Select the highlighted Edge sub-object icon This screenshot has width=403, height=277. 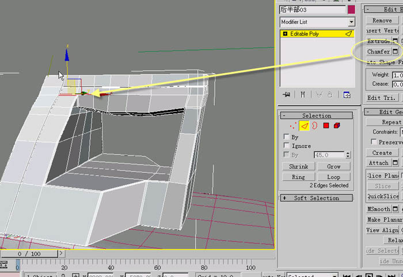point(305,126)
